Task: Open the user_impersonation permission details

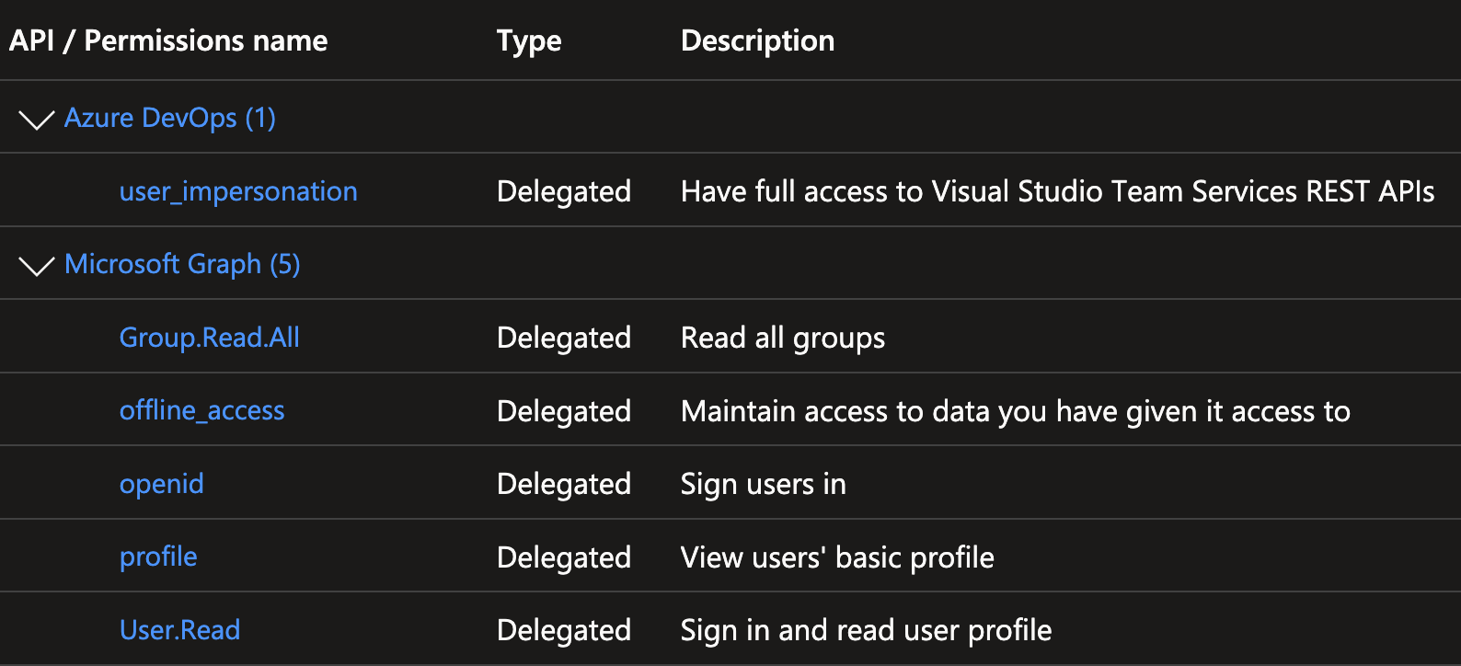Action: (x=238, y=190)
